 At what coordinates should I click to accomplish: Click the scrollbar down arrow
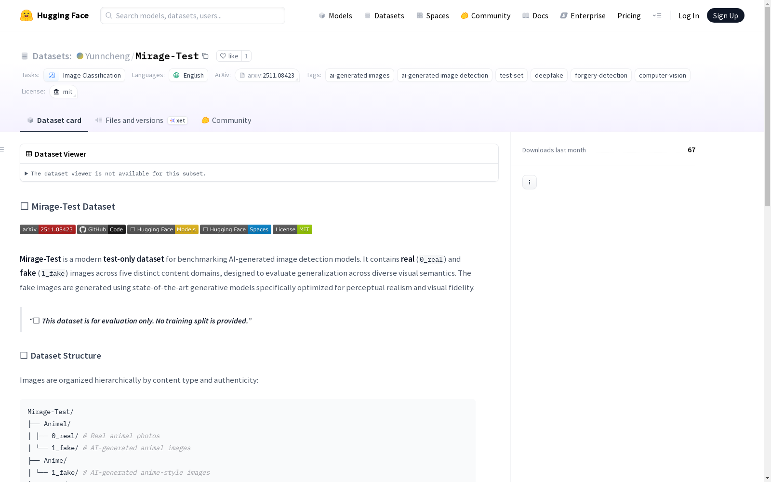tap(767, 478)
